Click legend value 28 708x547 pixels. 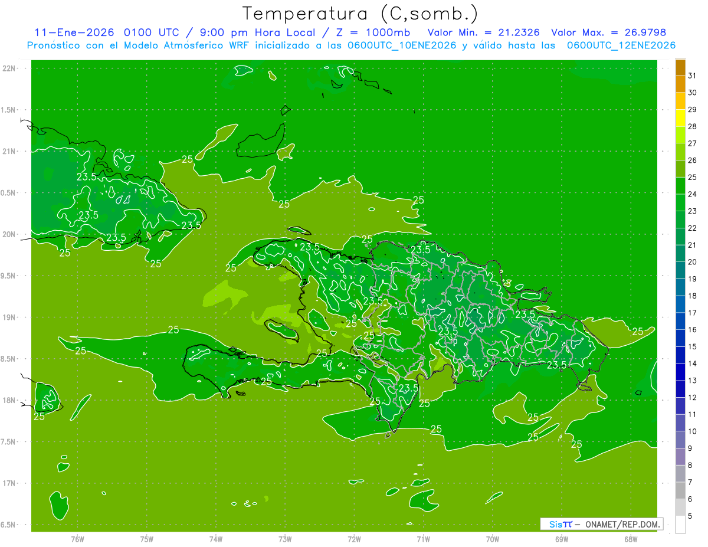pos(693,126)
